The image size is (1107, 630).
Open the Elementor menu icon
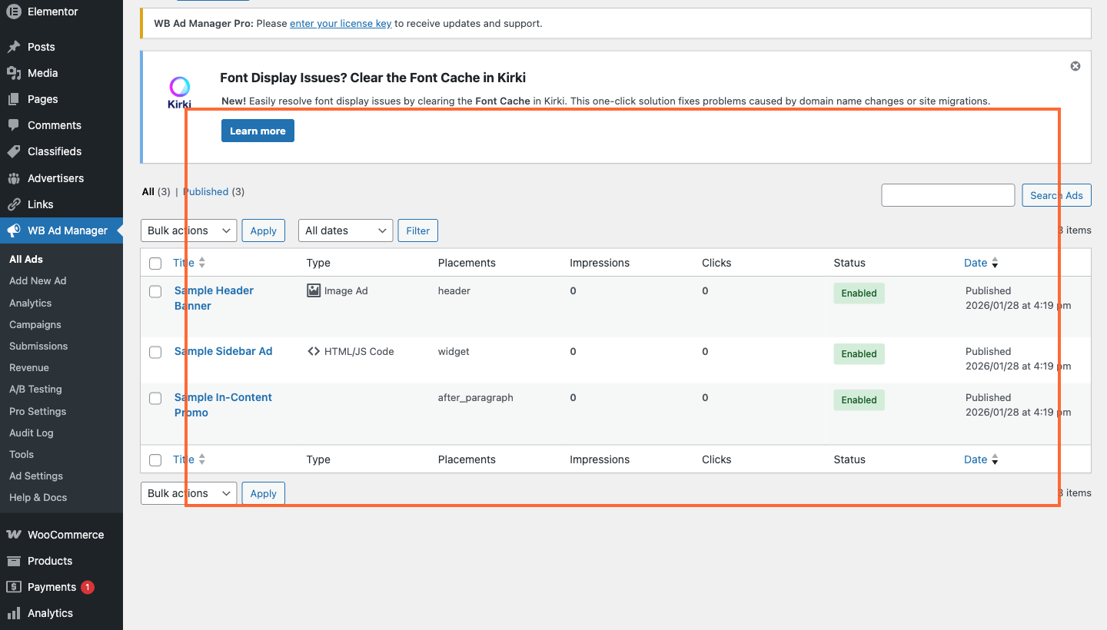[x=12, y=12]
